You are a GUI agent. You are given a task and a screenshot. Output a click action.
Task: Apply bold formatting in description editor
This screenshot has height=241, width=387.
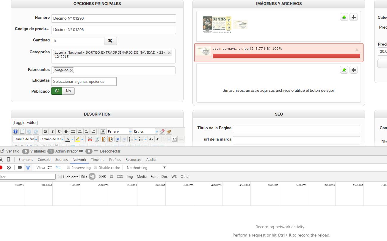(46, 131)
